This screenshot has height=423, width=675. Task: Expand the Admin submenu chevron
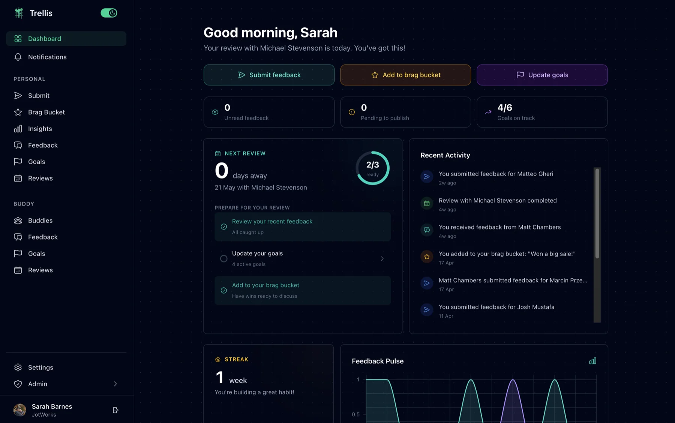pyautogui.click(x=115, y=384)
